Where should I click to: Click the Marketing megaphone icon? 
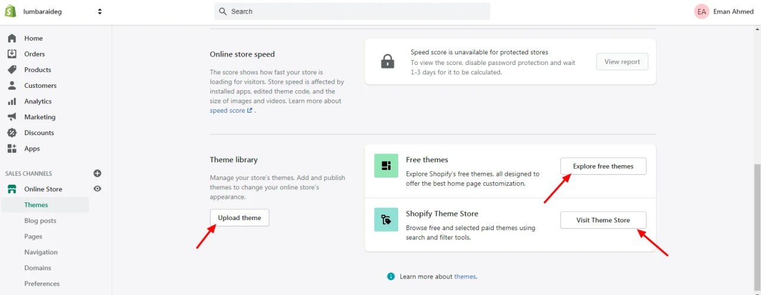click(x=12, y=117)
